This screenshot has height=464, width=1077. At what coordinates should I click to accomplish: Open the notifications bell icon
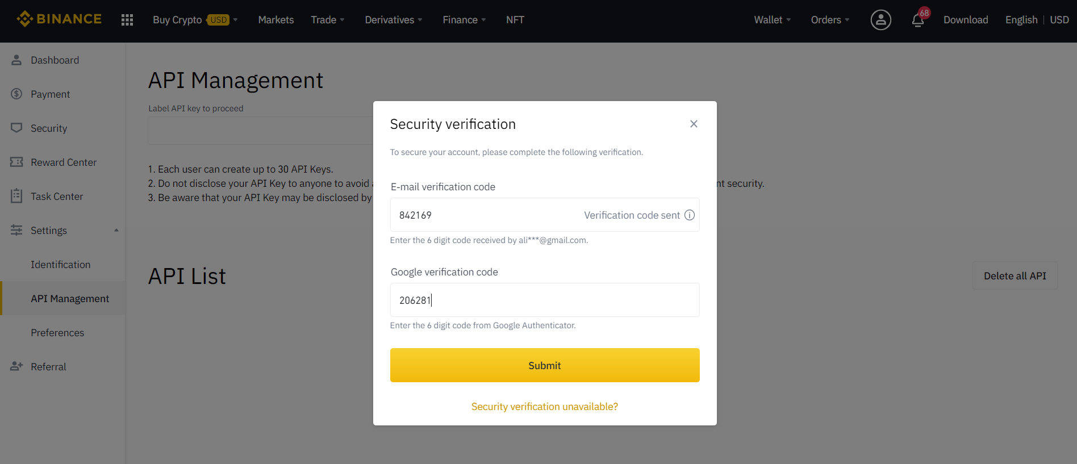coord(918,20)
